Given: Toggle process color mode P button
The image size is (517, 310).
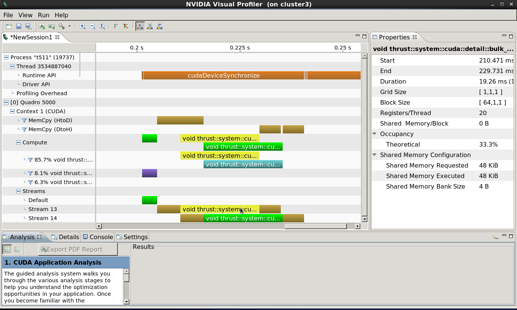Looking at the screenshot, I should 160,26.
